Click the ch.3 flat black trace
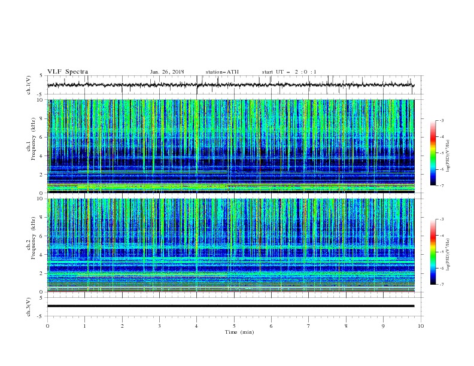 click(231, 306)
